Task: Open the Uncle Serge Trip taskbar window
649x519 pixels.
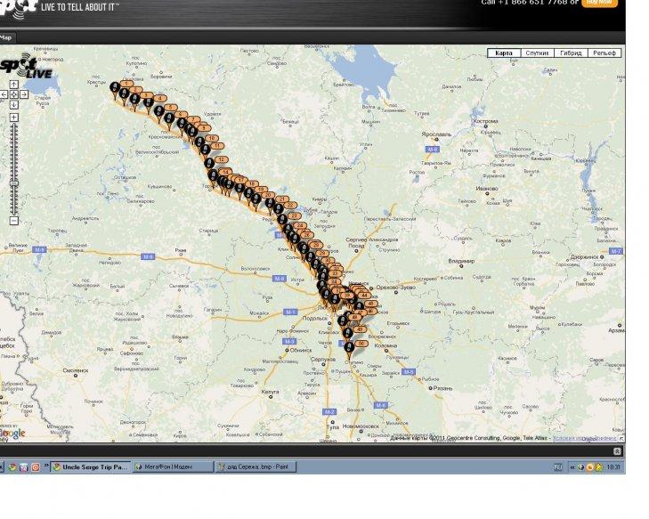Action: coord(92,466)
